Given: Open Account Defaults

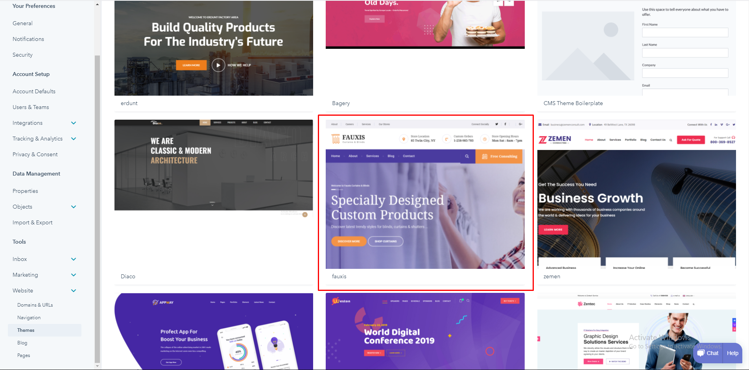Looking at the screenshot, I should tap(34, 91).
